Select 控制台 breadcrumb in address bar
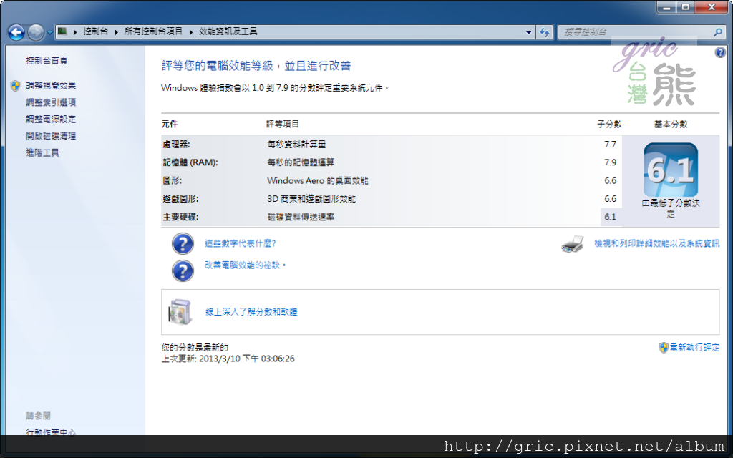The height and width of the screenshot is (458, 733). (95, 31)
